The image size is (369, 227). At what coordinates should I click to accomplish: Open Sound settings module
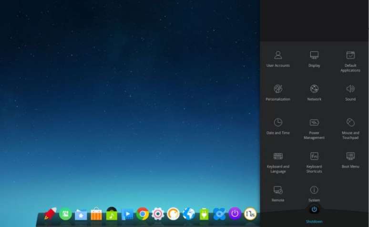(x=350, y=93)
